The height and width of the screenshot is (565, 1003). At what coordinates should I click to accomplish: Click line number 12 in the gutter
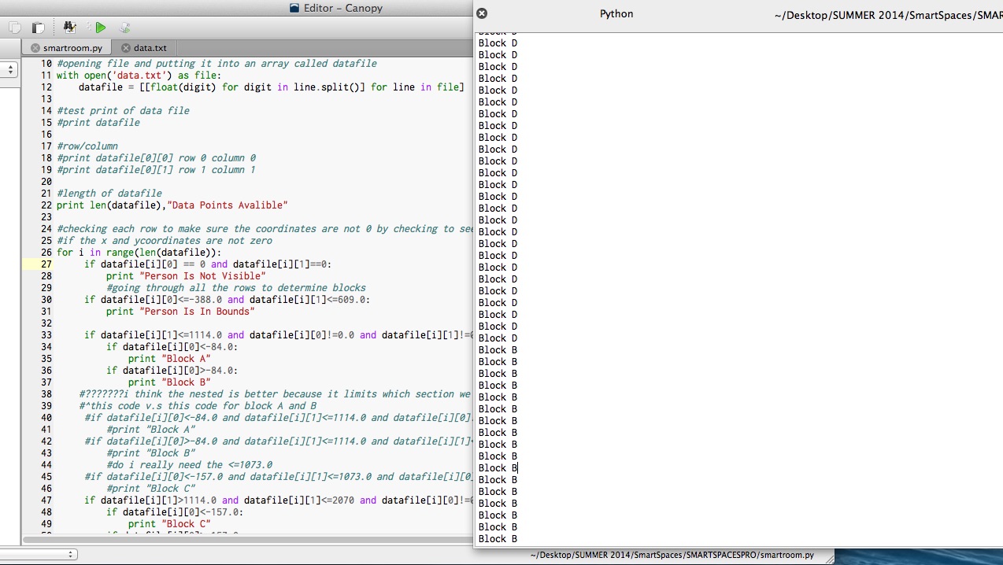[x=46, y=87]
